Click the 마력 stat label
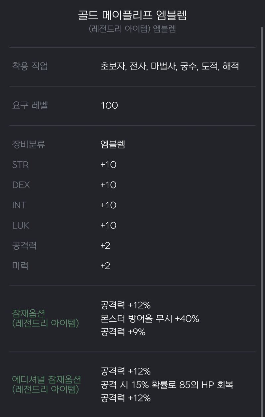Viewport: 265px width, 417px height. 20,266
